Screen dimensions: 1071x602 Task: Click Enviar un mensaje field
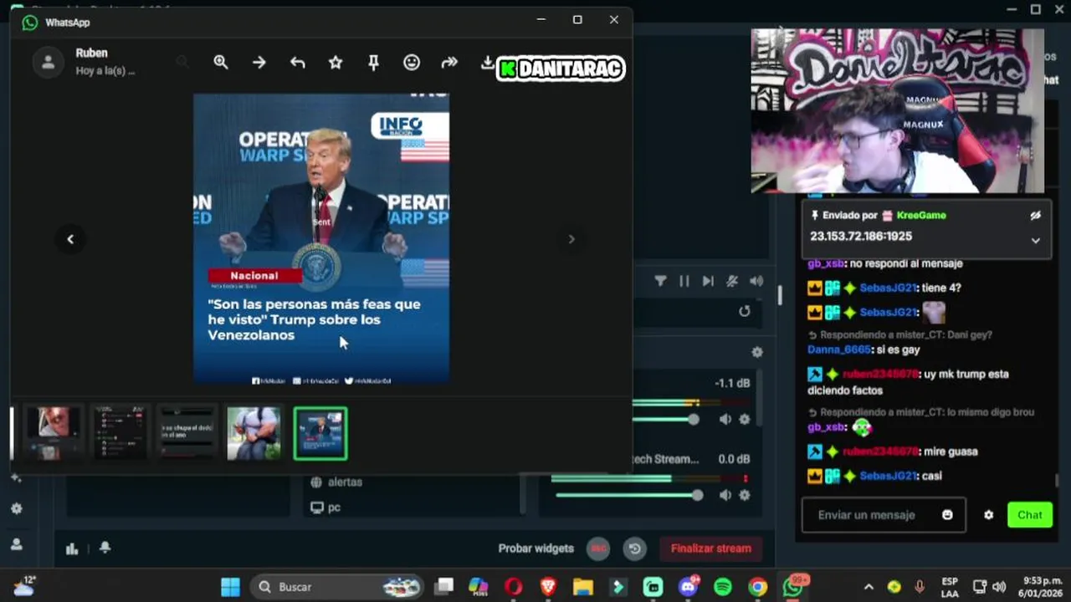(884, 515)
